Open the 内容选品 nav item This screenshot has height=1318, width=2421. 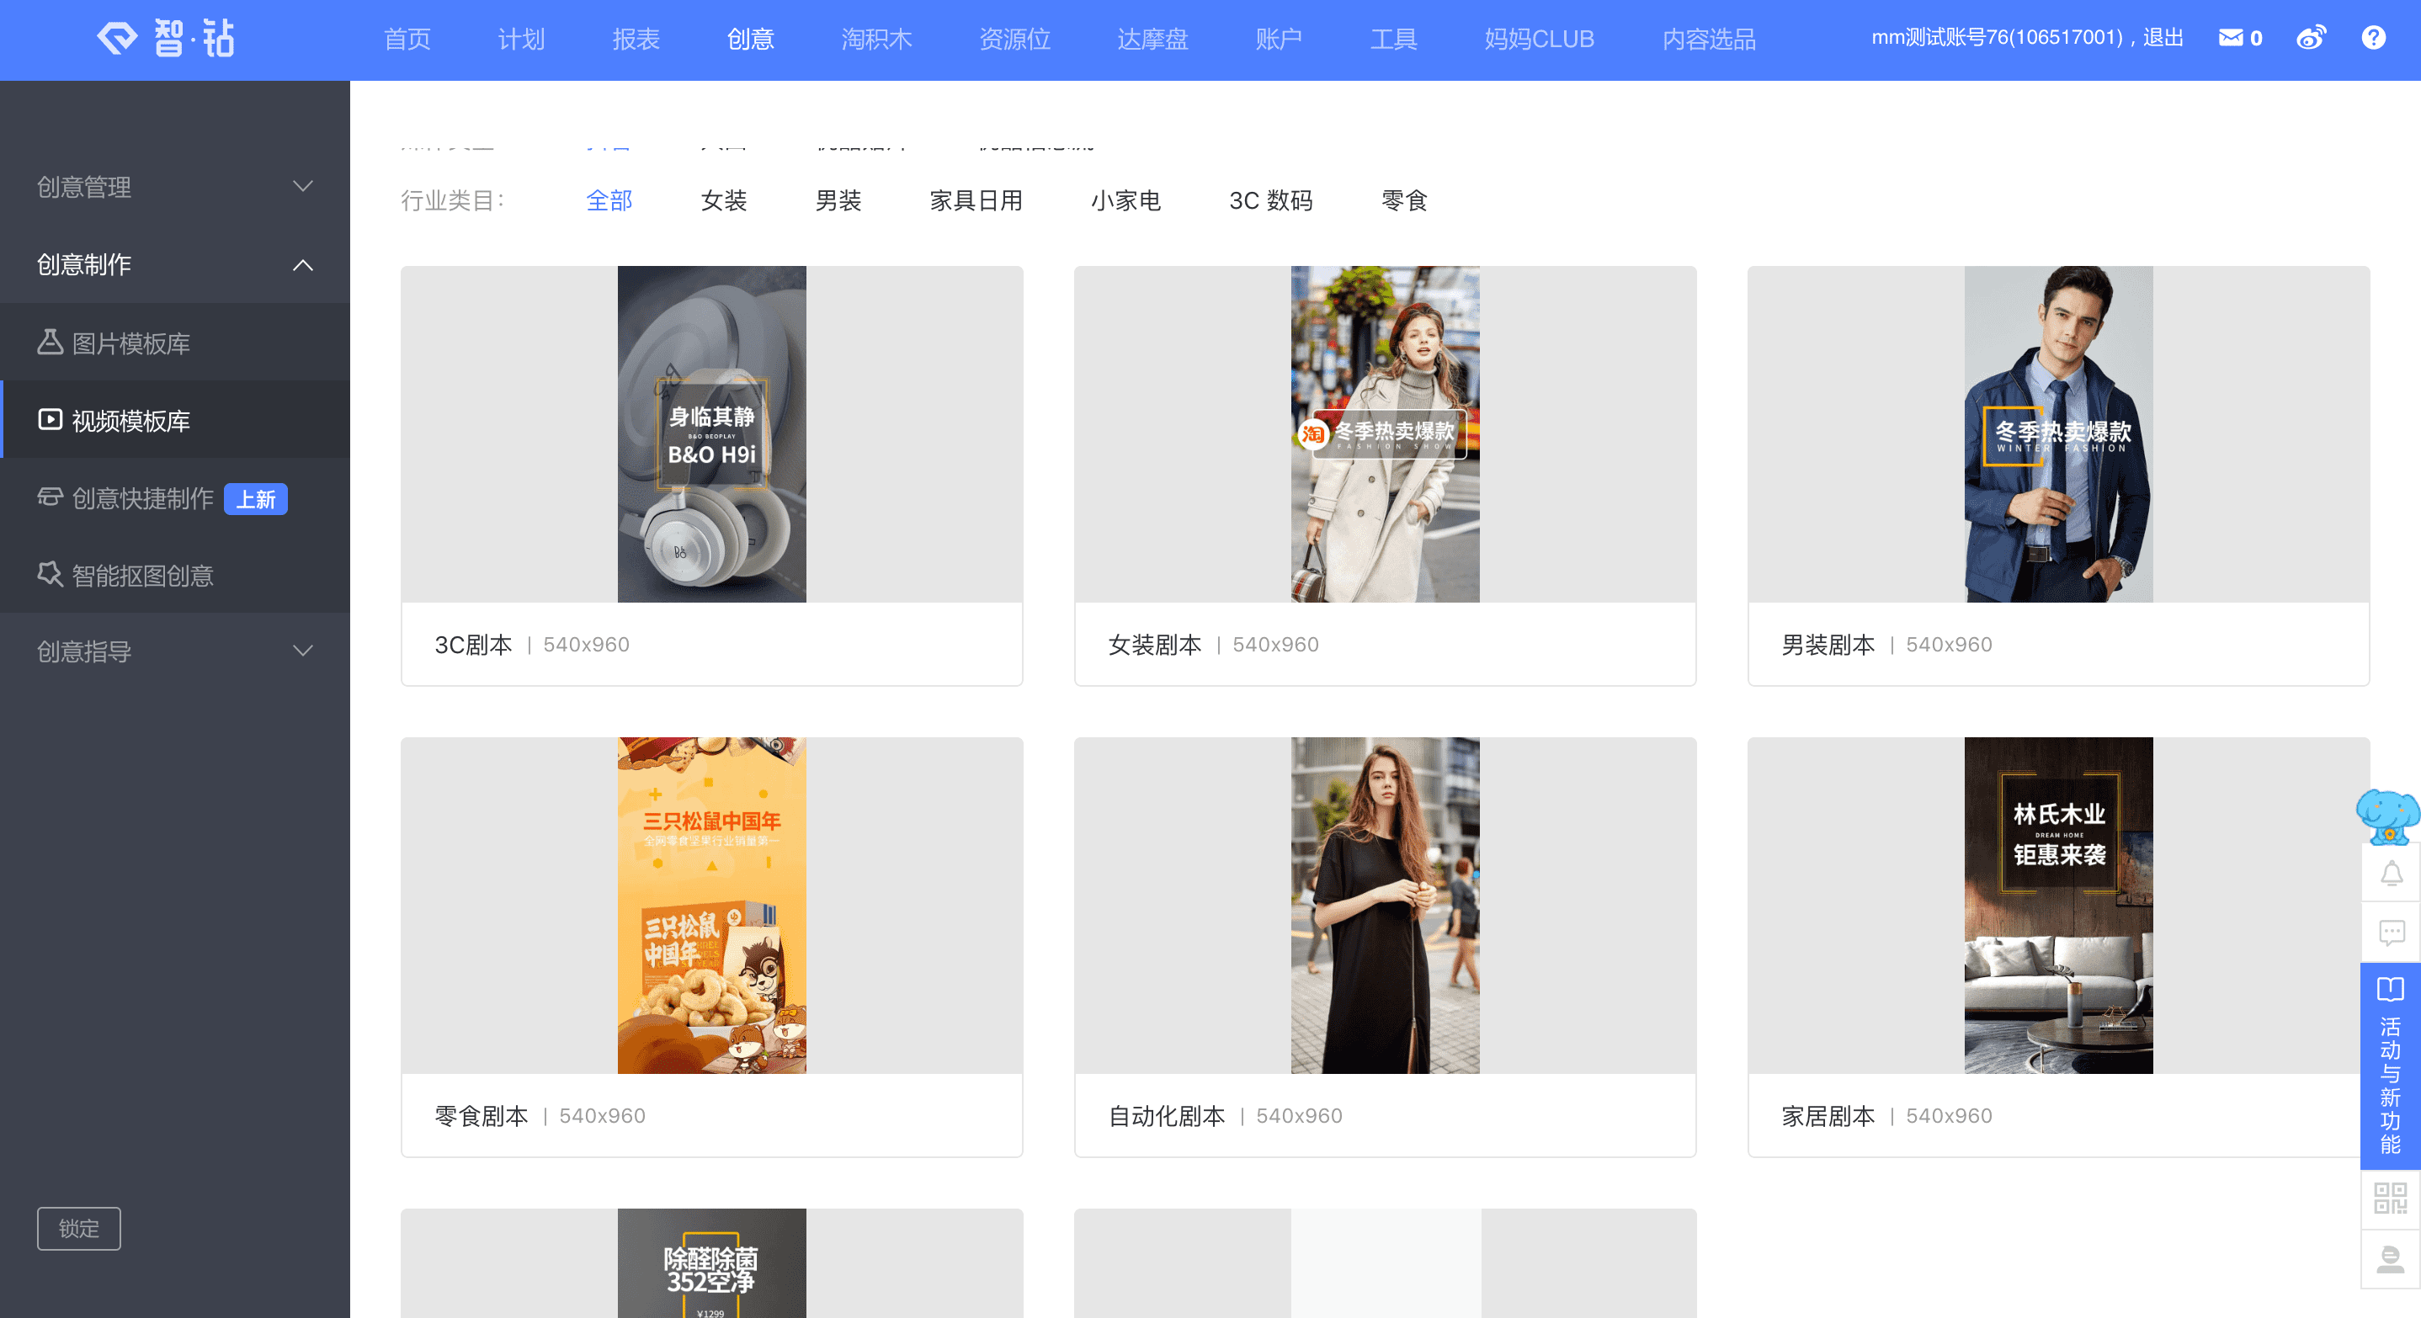tap(1710, 40)
